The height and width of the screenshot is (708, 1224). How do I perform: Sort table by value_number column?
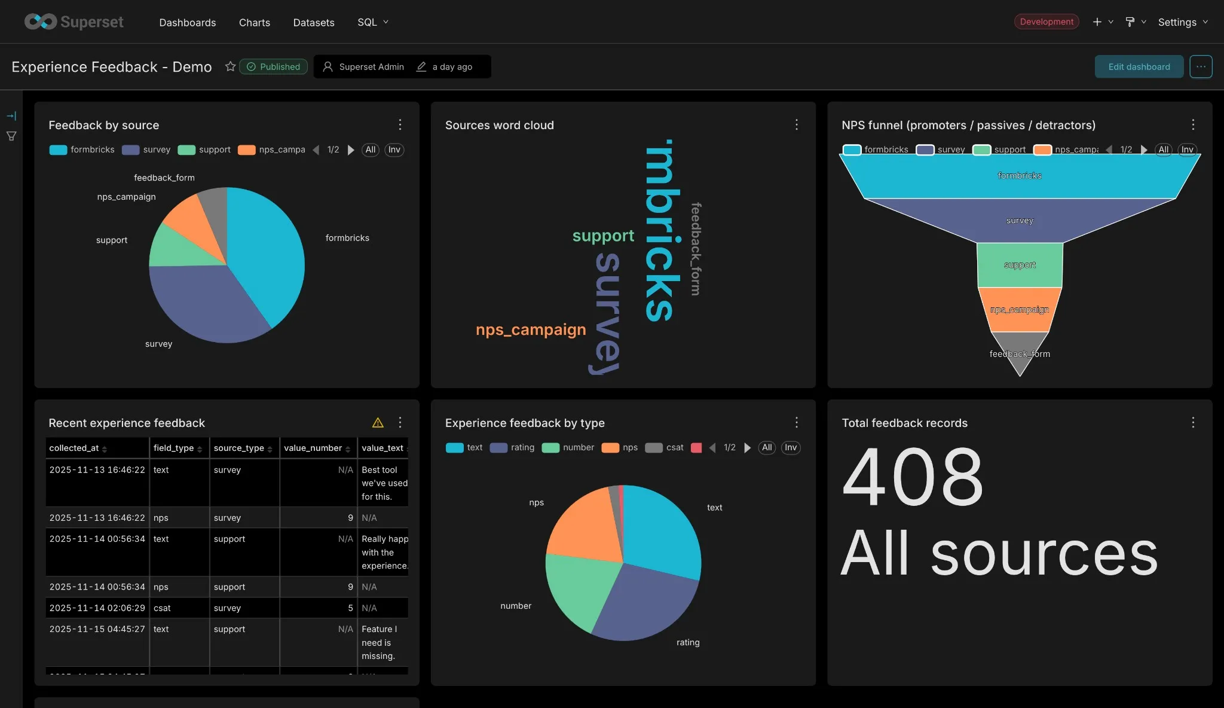pos(318,448)
